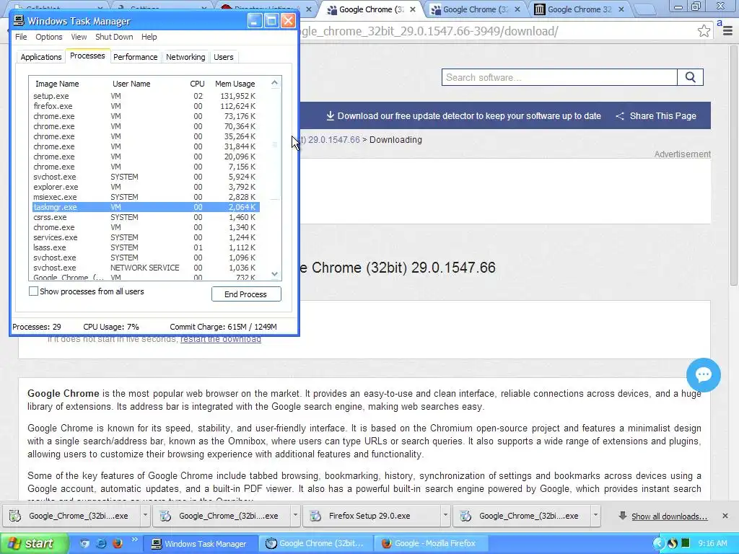
Task: Click Task Manager title bar icon
Action: [19, 21]
